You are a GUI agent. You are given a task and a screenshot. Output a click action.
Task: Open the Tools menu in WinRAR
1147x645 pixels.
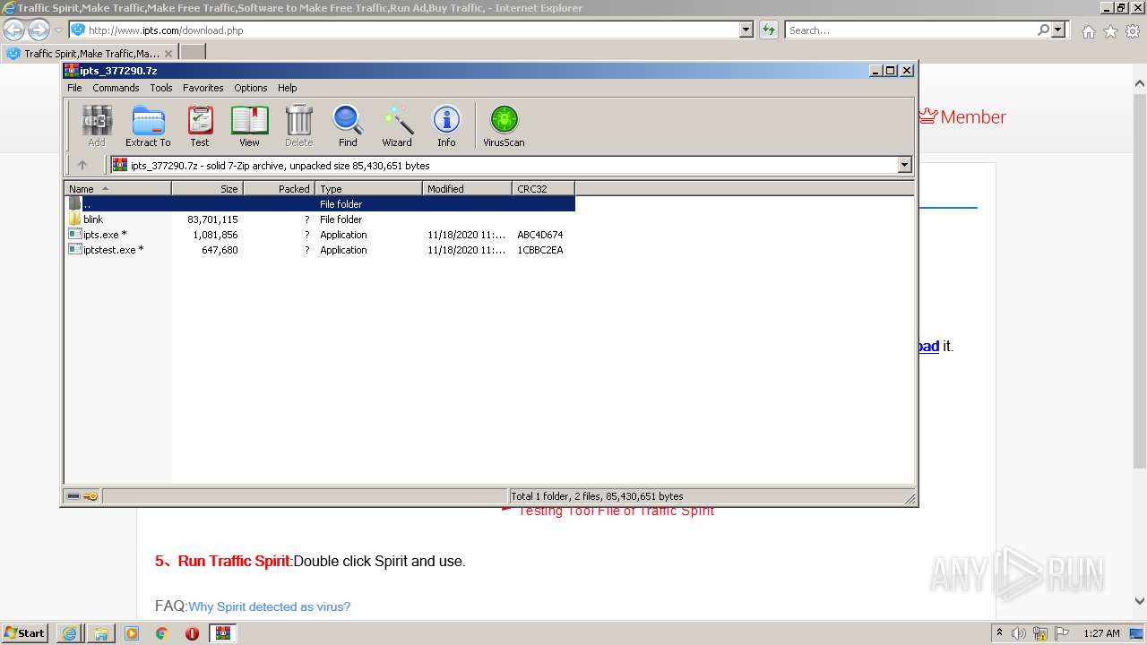161,88
